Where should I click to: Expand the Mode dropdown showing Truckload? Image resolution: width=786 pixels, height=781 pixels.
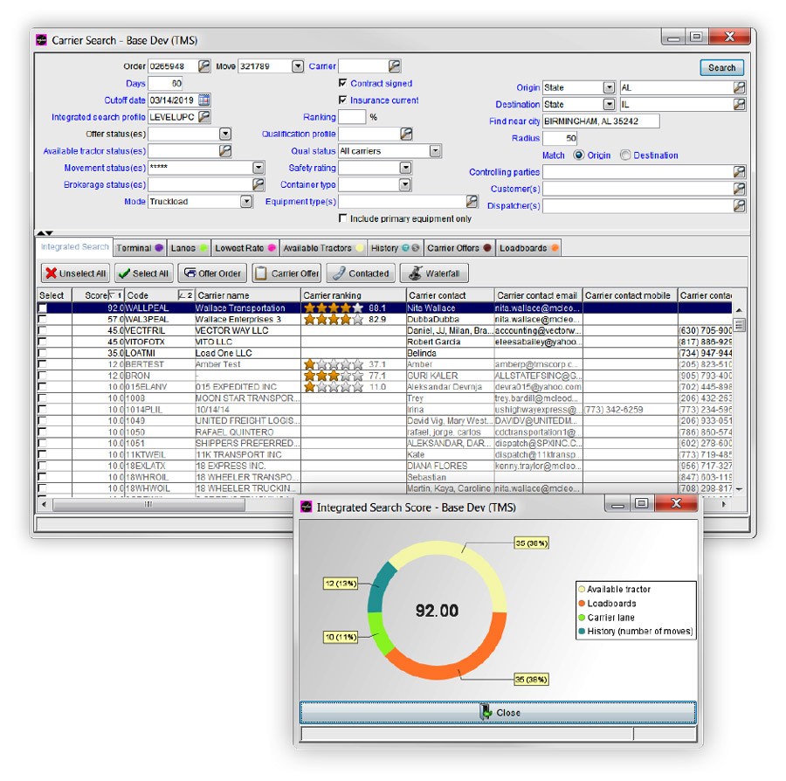(246, 202)
